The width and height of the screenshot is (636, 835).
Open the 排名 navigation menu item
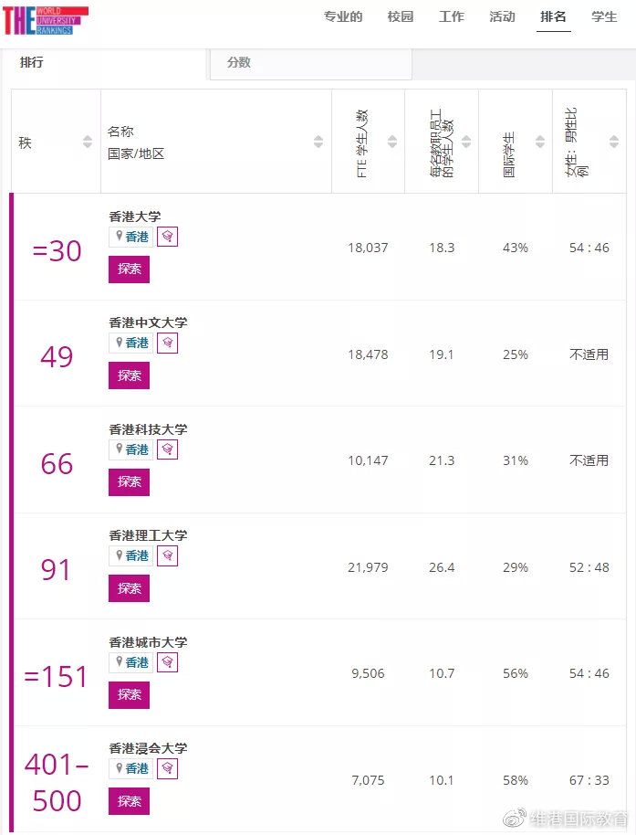pyautogui.click(x=553, y=17)
